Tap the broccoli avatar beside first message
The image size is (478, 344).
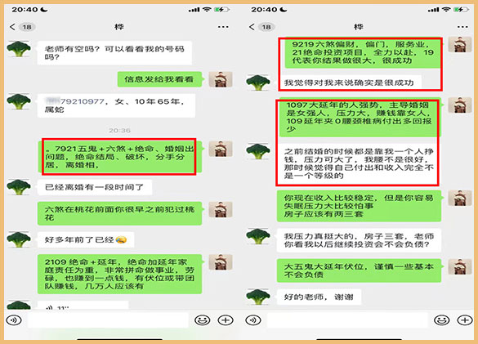[19, 49]
